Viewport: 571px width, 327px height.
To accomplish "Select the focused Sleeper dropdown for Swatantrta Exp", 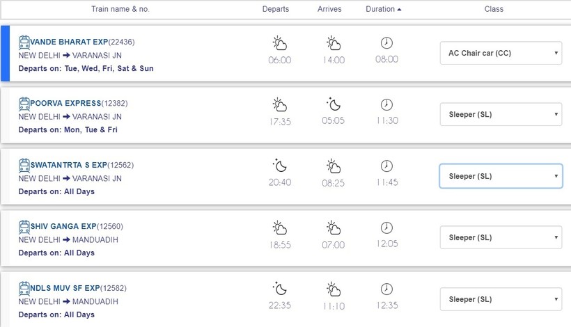I will (x=501, y=176).
